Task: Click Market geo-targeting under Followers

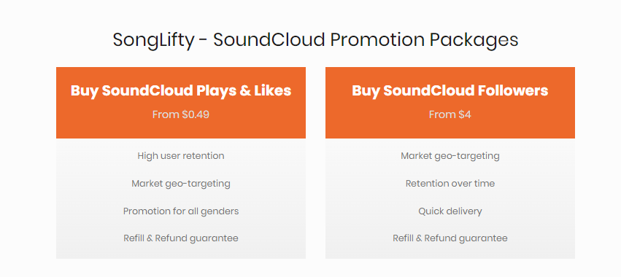Action: tap(450, 156)
